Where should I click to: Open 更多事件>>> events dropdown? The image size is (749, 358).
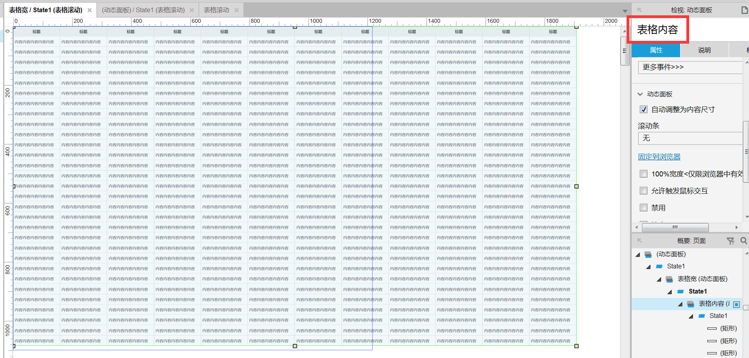pyautogui.click(x=690, y=67)
